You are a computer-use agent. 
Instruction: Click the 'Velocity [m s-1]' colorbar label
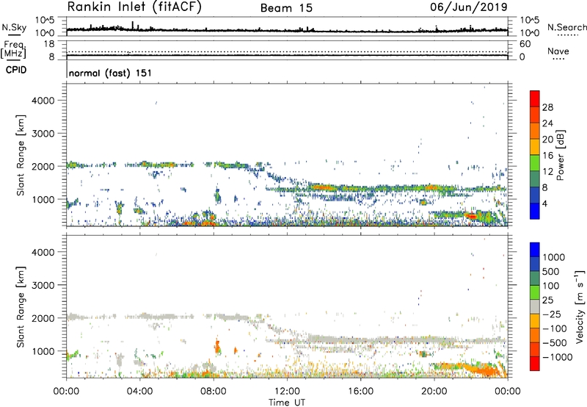coord(580,306)
